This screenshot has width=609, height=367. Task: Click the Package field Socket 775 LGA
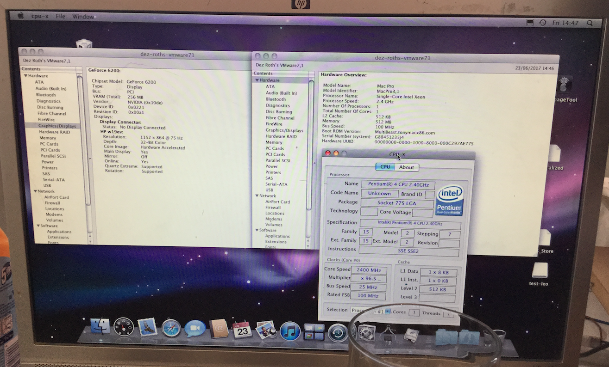tap(397, 203)
